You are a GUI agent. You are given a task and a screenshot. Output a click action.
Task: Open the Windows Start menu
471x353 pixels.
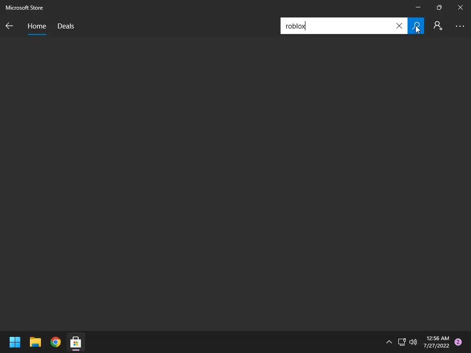15,342
